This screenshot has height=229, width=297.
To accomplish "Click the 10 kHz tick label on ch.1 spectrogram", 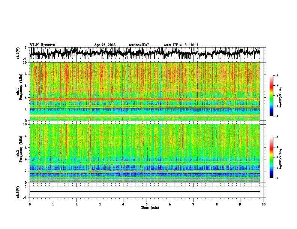I will pos(26,62).
